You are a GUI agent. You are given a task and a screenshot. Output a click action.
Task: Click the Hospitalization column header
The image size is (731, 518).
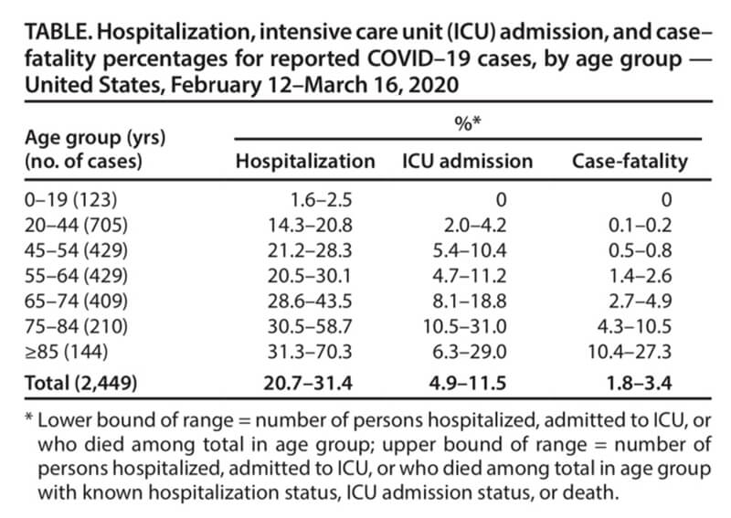[305, 162]
